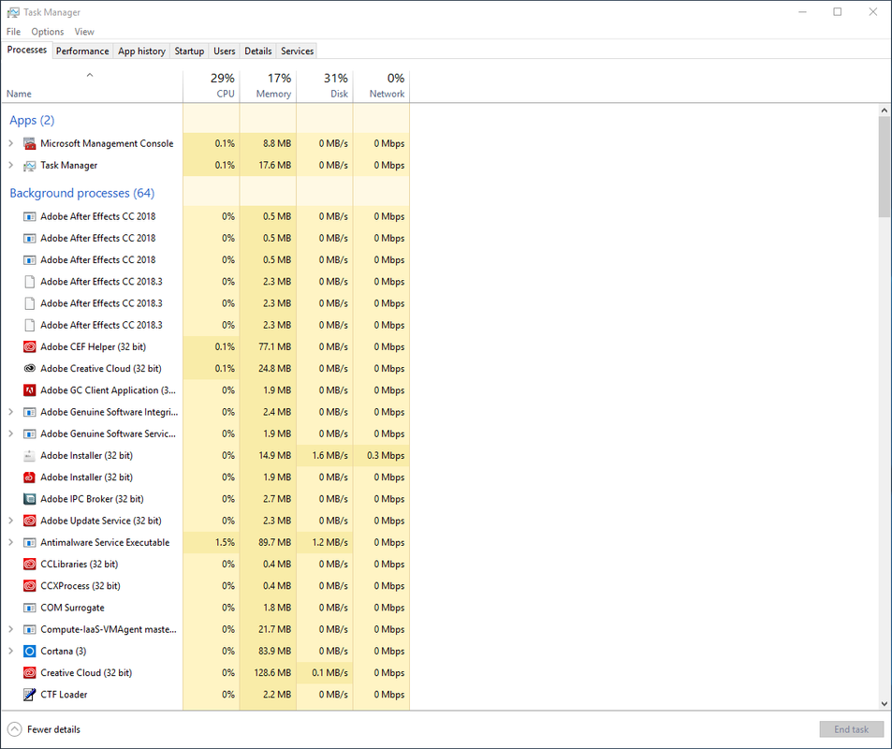
Task: Click the Task Manager title bar icon
Action: coord(13,12)
